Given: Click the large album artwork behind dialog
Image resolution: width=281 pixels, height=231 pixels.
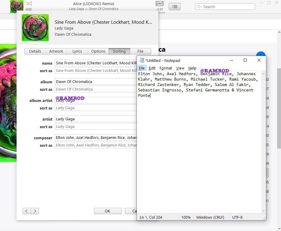Looking at the screenshot, I should pos(8,103).
